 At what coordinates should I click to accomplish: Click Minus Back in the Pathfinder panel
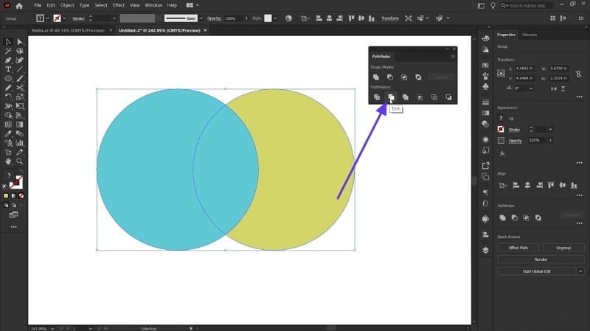click(x=448, y=97)
